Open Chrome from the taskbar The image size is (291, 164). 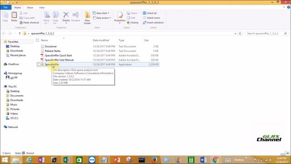[216, 160]
